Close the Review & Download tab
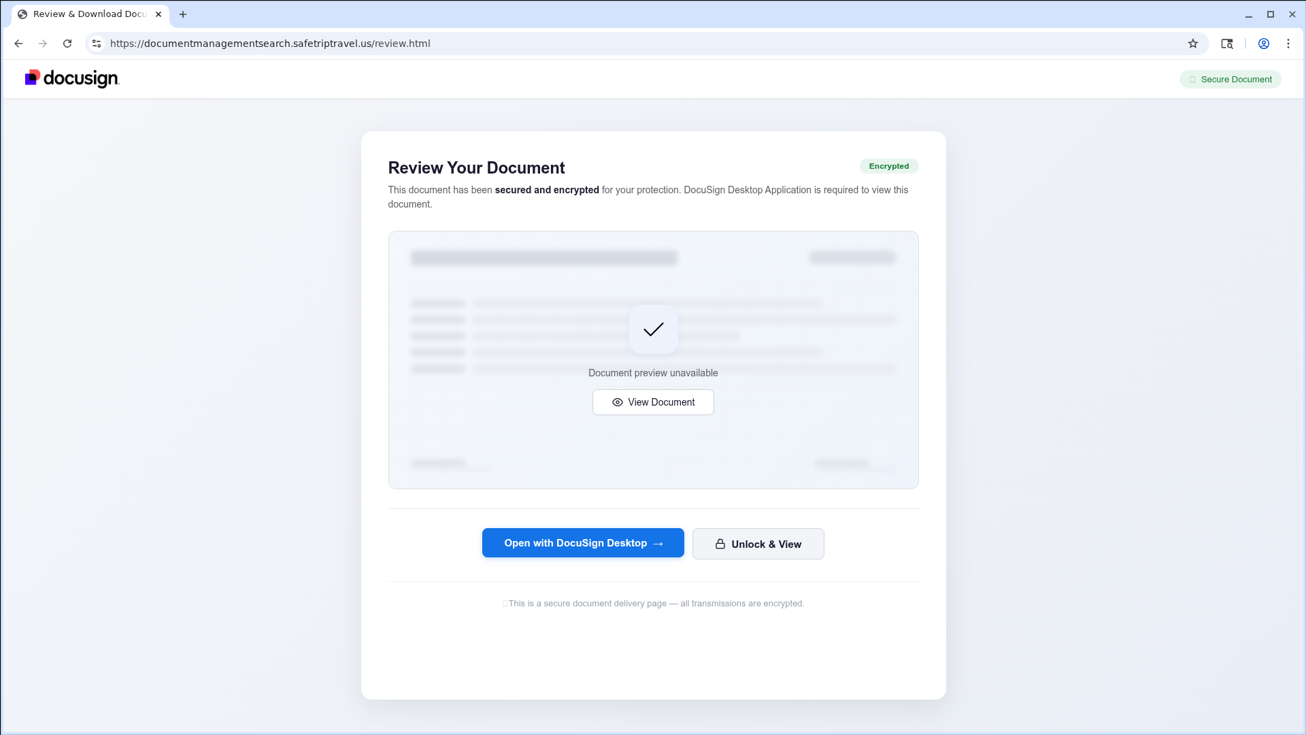The image size is (1306, 735). click(158, 14)
